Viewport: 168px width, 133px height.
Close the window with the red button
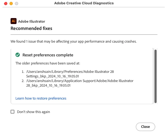click(5, 4)
